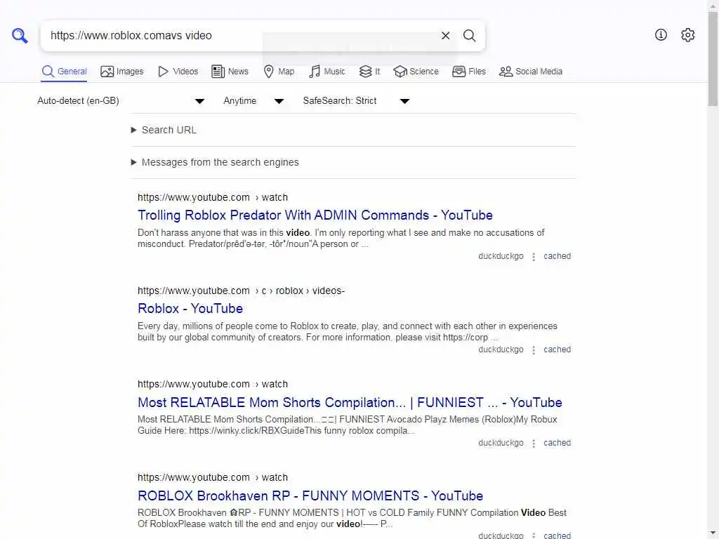The height and width of the screenshot is (539, 719).
Task: Click the duckduckgo label under Roblox - YouTube result
Action: [501, 350]
